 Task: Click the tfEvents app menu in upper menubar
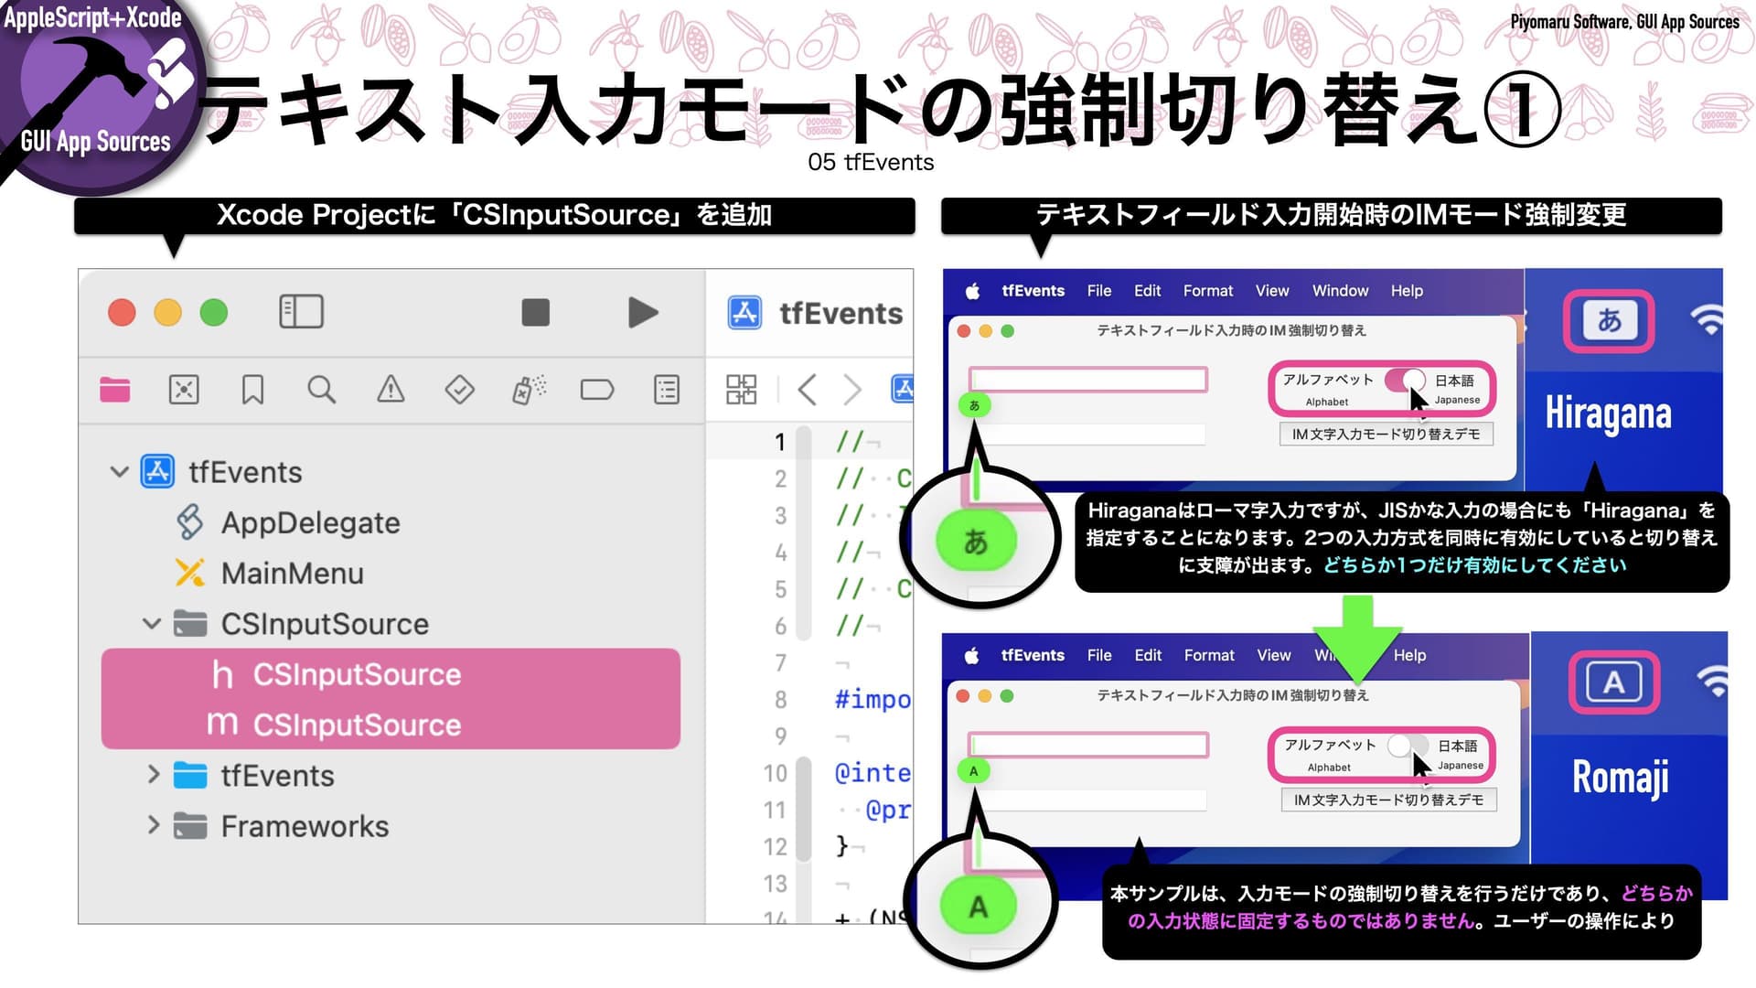(1033, 291)
